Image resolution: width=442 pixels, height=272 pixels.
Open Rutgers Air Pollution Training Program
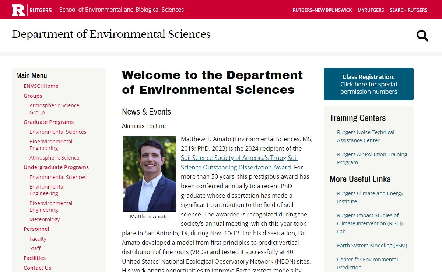click(372, 158)
